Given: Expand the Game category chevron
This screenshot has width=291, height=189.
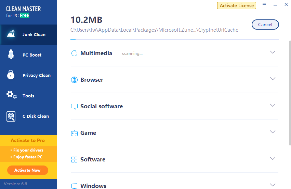Looking at the screenshot, I should (273, 132).
